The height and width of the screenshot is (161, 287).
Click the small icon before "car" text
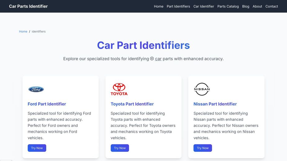click(x=152, y=59)
